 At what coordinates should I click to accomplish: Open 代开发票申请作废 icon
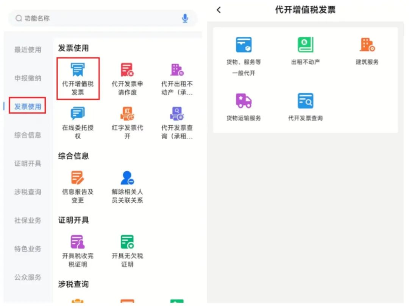[127, 70]
